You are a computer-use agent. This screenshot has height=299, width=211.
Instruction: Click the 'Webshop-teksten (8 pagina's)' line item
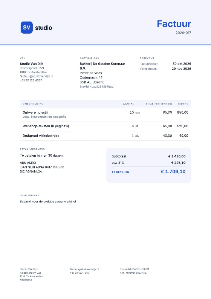46,126
